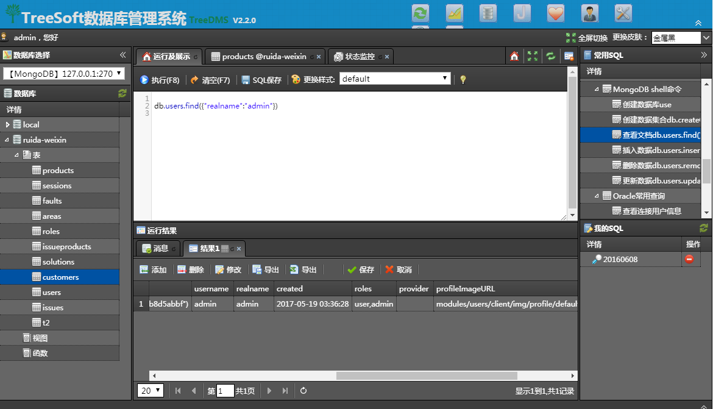
Task: Open the database config icon in header
Action: pyautogui.click(x=488, y=13)
